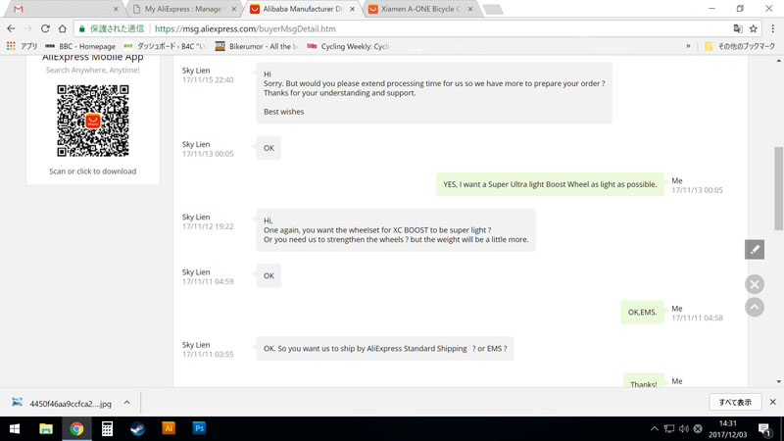Show all downloads button
784x441 pixels.
coord(735,402)
